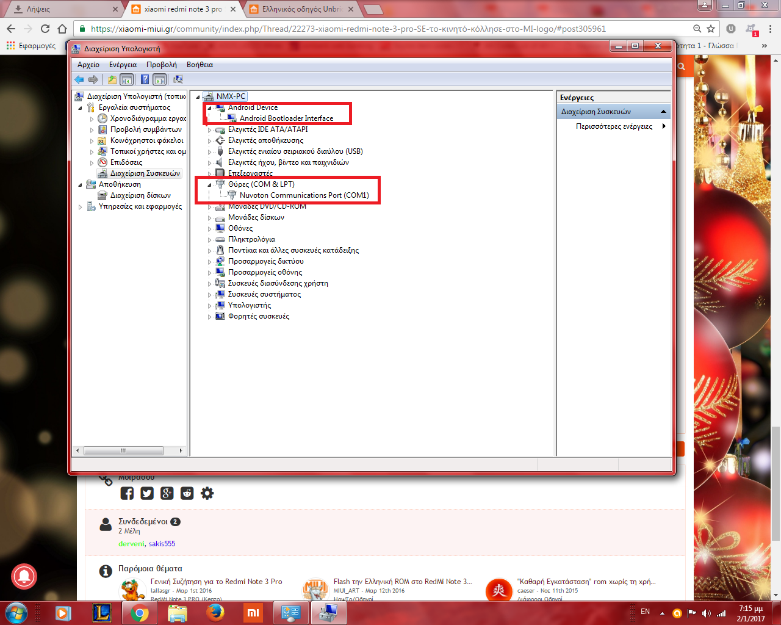Click the Προσαρμογείς δικτύου network icon
This screenshot has height=625, width=781.
point(220,261)
